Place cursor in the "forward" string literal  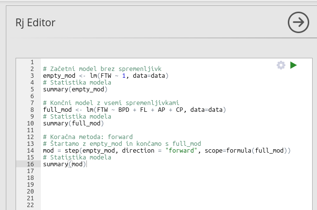pyautogui.click(x=181, y=150)
